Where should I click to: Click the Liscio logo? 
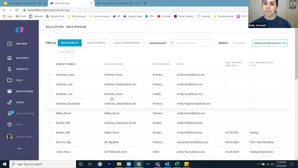[20, 30]
